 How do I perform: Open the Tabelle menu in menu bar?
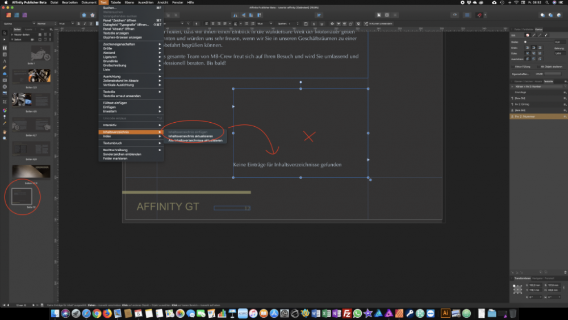[x=115, y=3]
